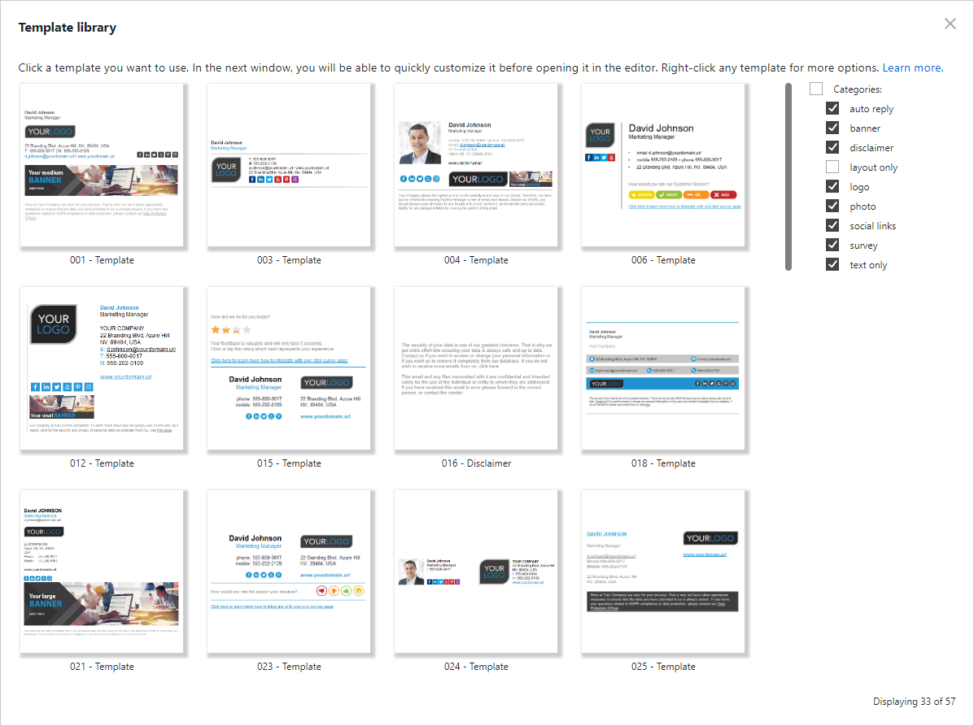This screenshot has width=974, height=726.
Task: Select the '016 - Disclaimer' template
Action: 475,368
